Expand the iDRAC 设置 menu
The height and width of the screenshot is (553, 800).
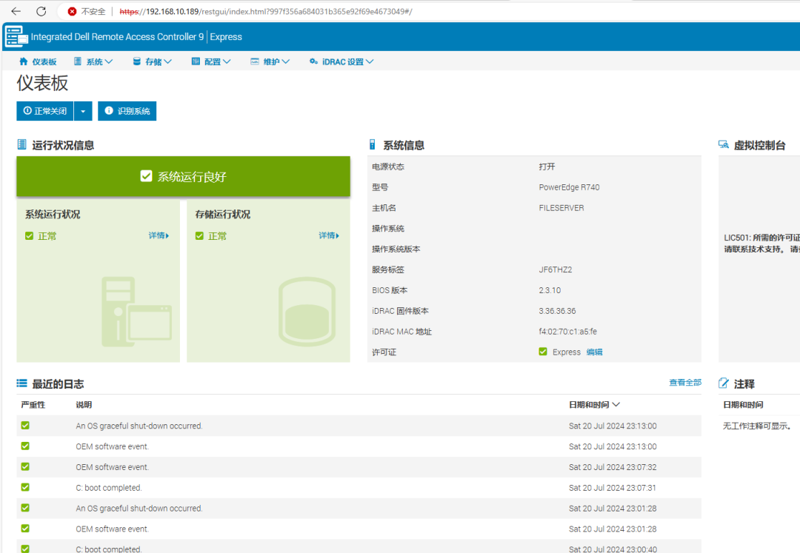tap(341, 61)
